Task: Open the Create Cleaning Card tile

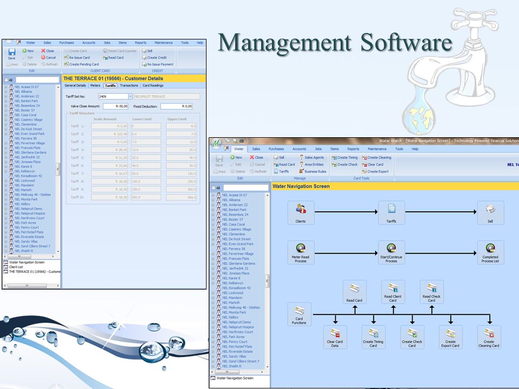Action: pos(489,337)
